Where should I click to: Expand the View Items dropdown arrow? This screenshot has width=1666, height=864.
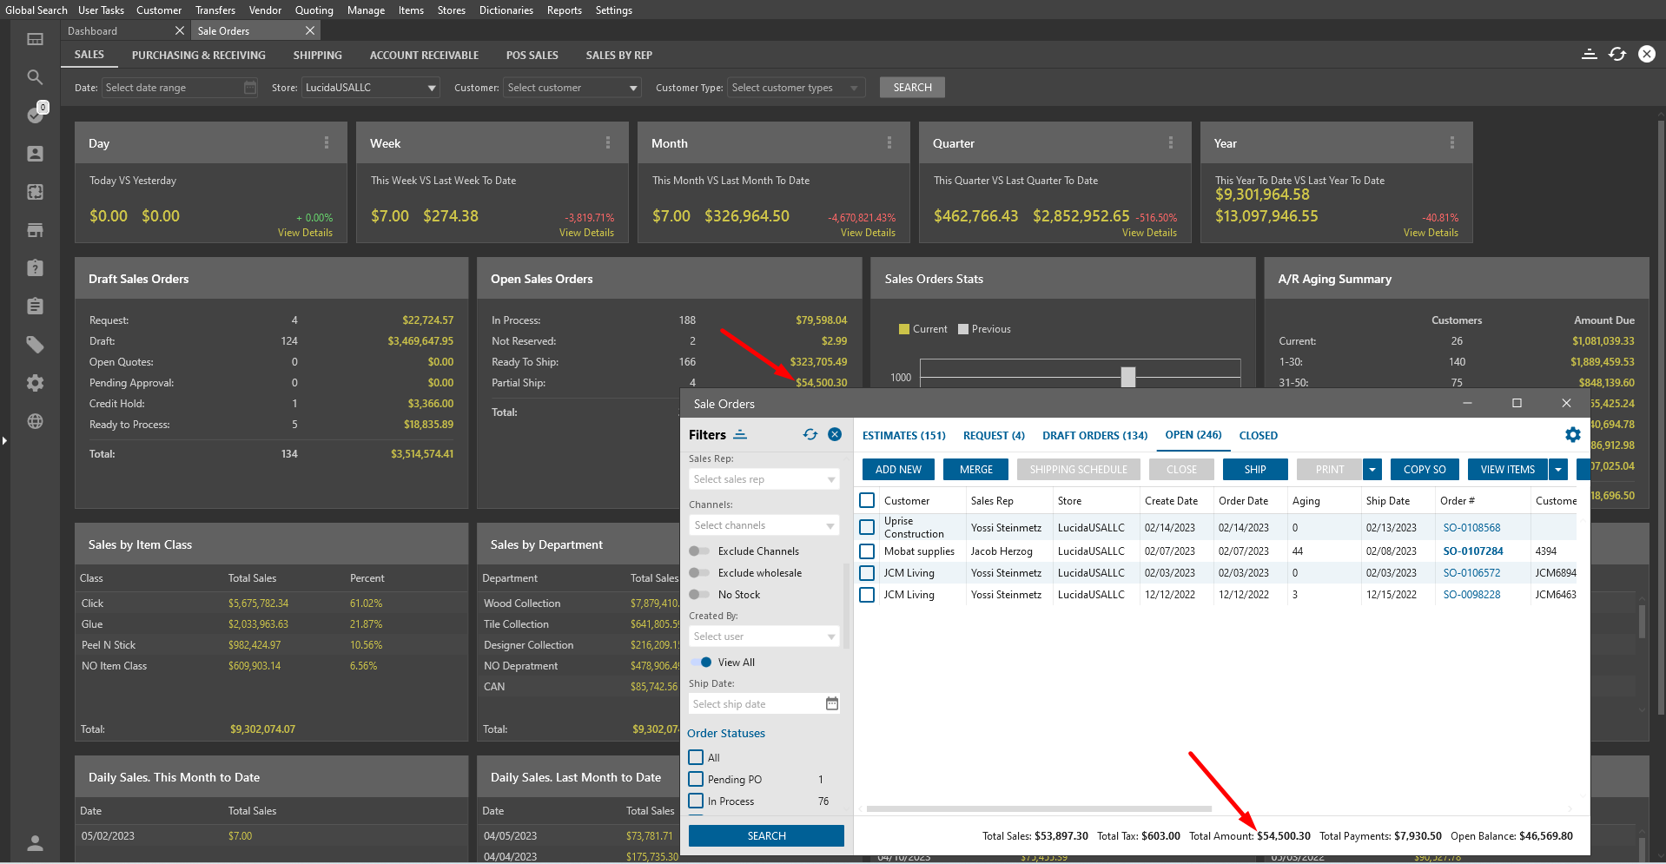click(1558, 470)
